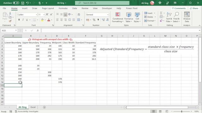The height and width of the screenshot is (113, 202).
Task: Open Format as Table
Action: [x=128, y=17]
